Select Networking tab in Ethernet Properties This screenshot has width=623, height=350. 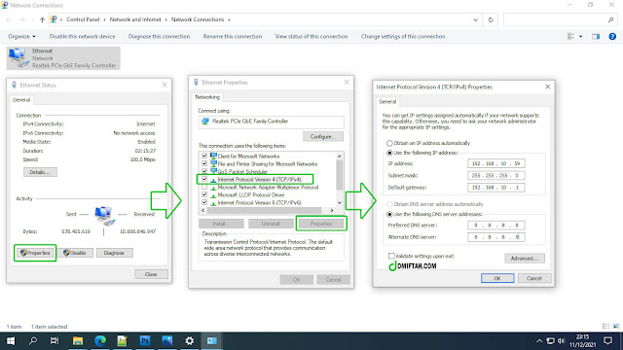207,97
